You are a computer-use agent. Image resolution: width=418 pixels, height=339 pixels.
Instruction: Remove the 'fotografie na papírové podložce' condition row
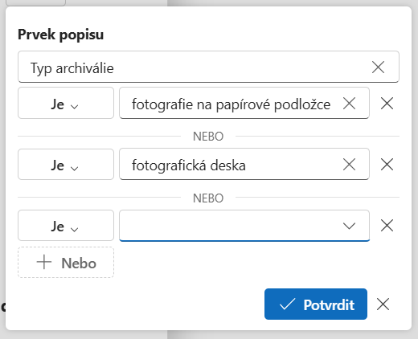point(387,104)
